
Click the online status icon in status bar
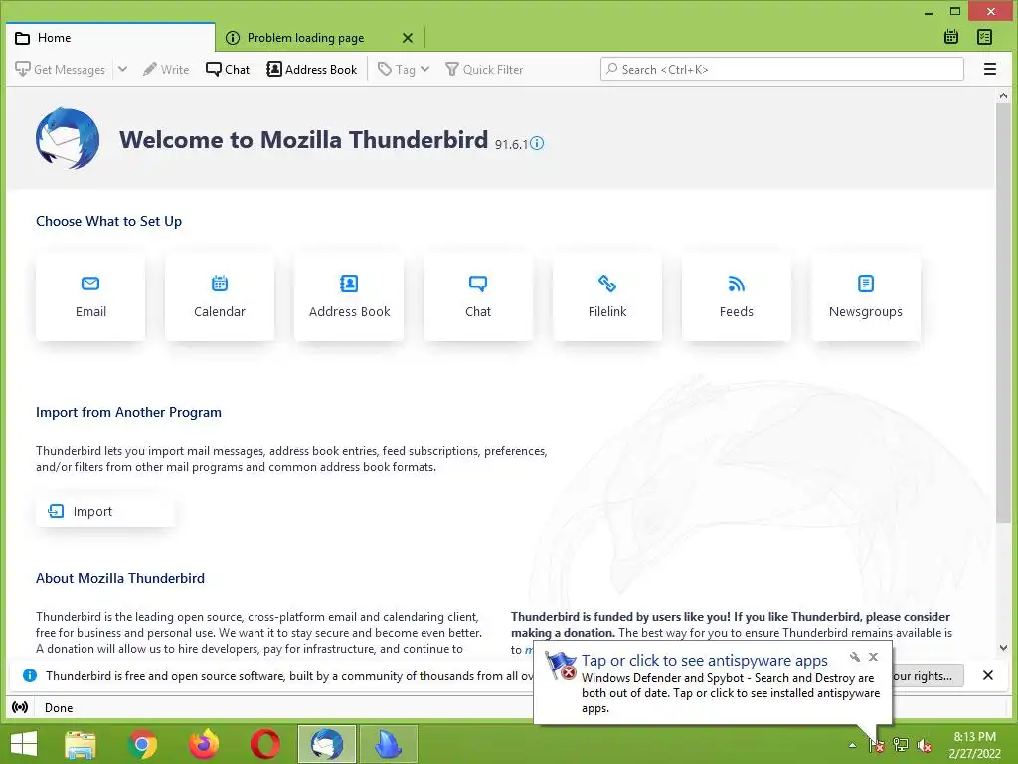pos(20,707)
